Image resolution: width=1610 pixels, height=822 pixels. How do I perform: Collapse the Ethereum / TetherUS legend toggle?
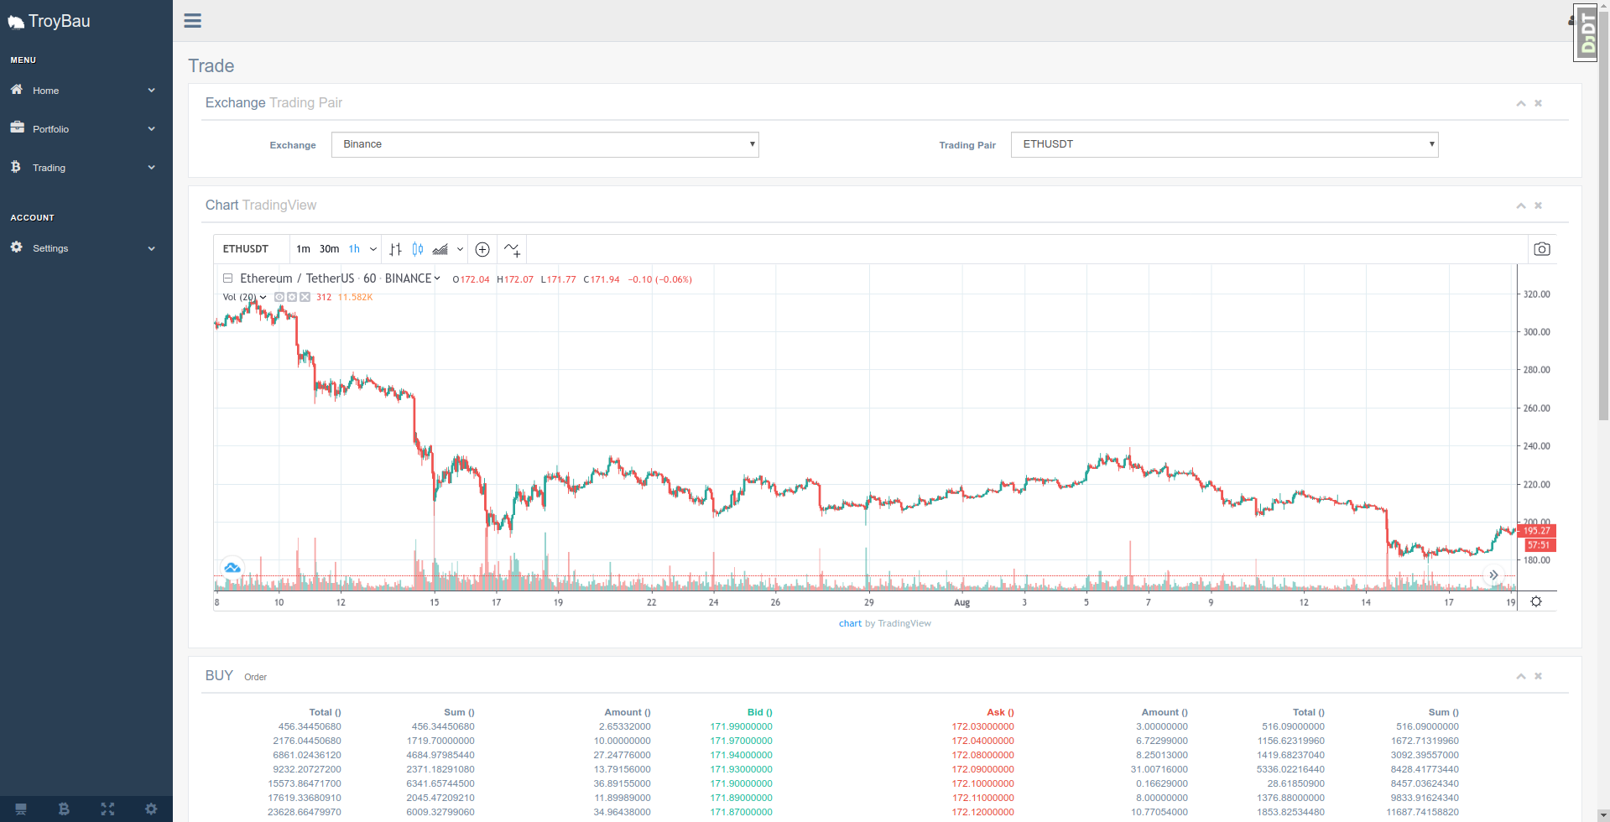pyautogui.click(x=227, y=278)
